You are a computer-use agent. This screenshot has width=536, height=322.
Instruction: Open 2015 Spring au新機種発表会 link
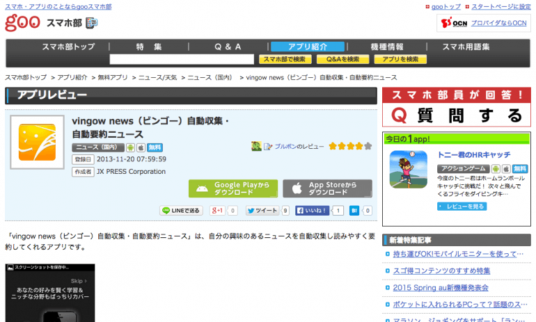441,287
